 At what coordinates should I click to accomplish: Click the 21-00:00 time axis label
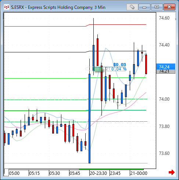(139, 173)
